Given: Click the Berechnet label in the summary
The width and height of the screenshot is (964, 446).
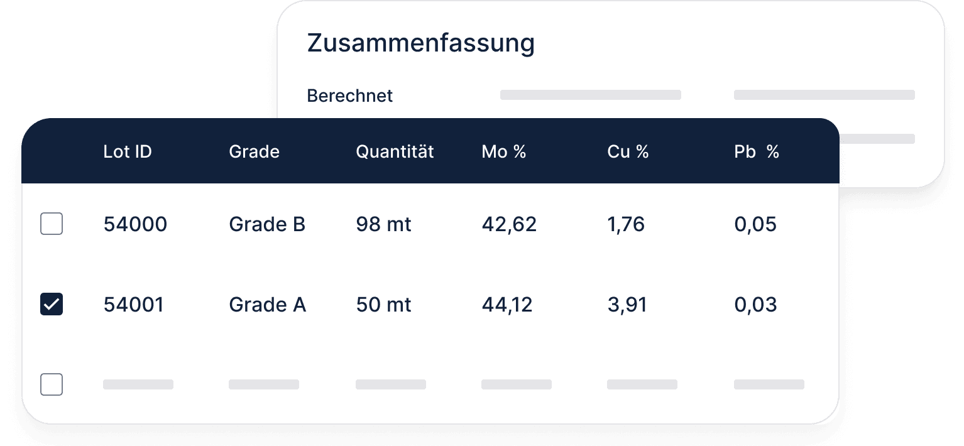Looking at the screenshot, I should 349,95.
